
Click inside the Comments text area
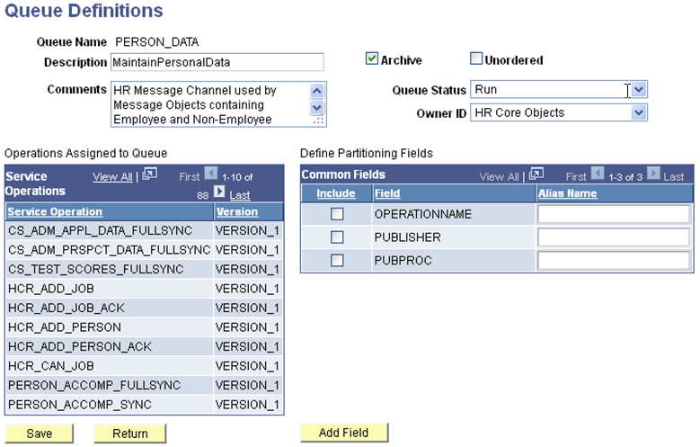click(210, 104)
